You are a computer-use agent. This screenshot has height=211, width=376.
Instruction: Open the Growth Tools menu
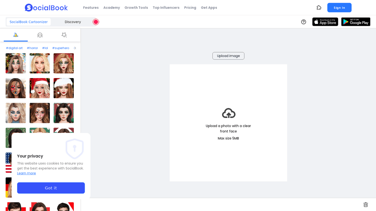coord(136,8)
